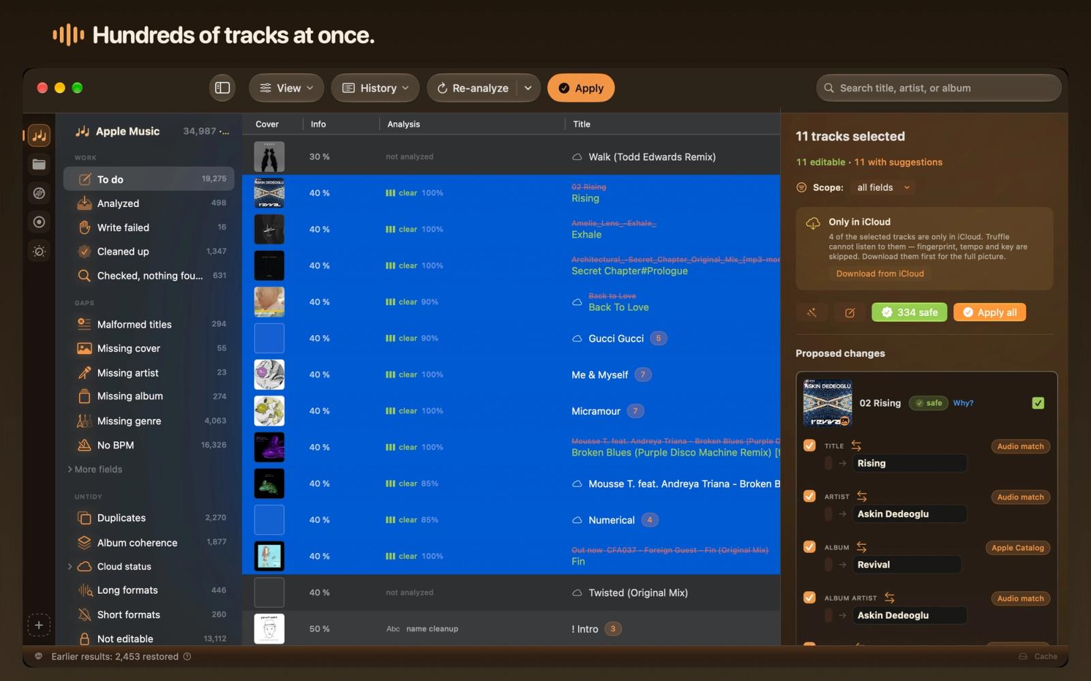Open the View dropdown menu
Image resolution: width=1091 pixels, height=681 pixels.
pos(286,88)
